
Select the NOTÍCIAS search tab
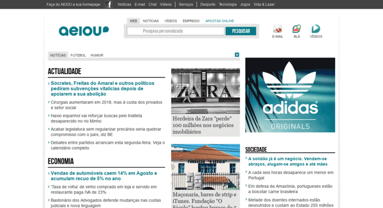click(151, 21)
